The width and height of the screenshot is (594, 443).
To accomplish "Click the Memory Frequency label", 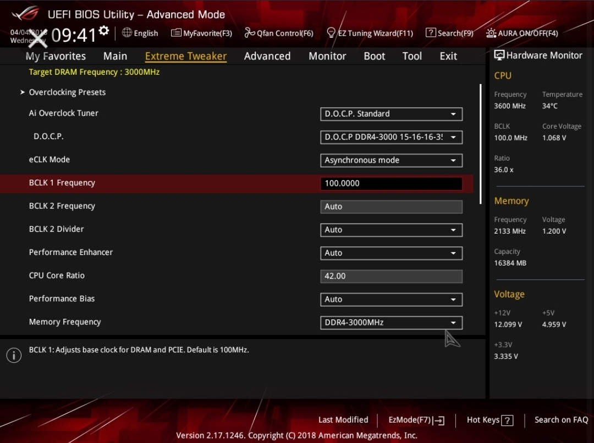I will [65, 322].
